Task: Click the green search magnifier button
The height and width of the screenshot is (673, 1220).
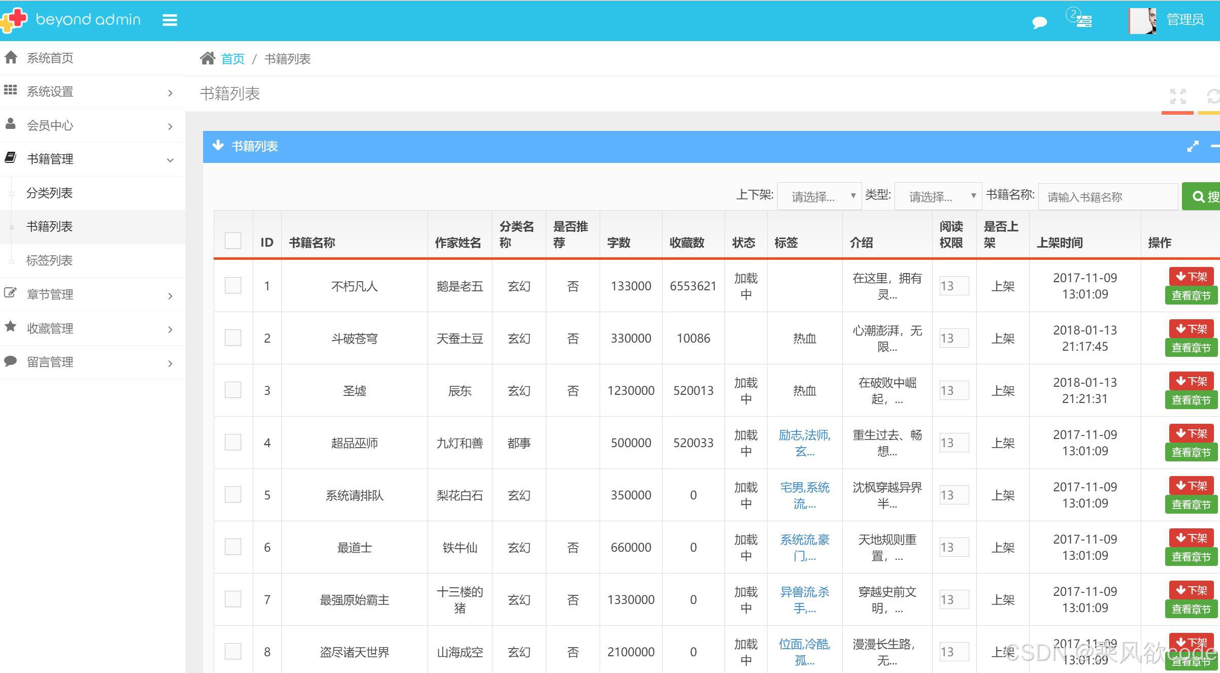Action: point(1201,196)
